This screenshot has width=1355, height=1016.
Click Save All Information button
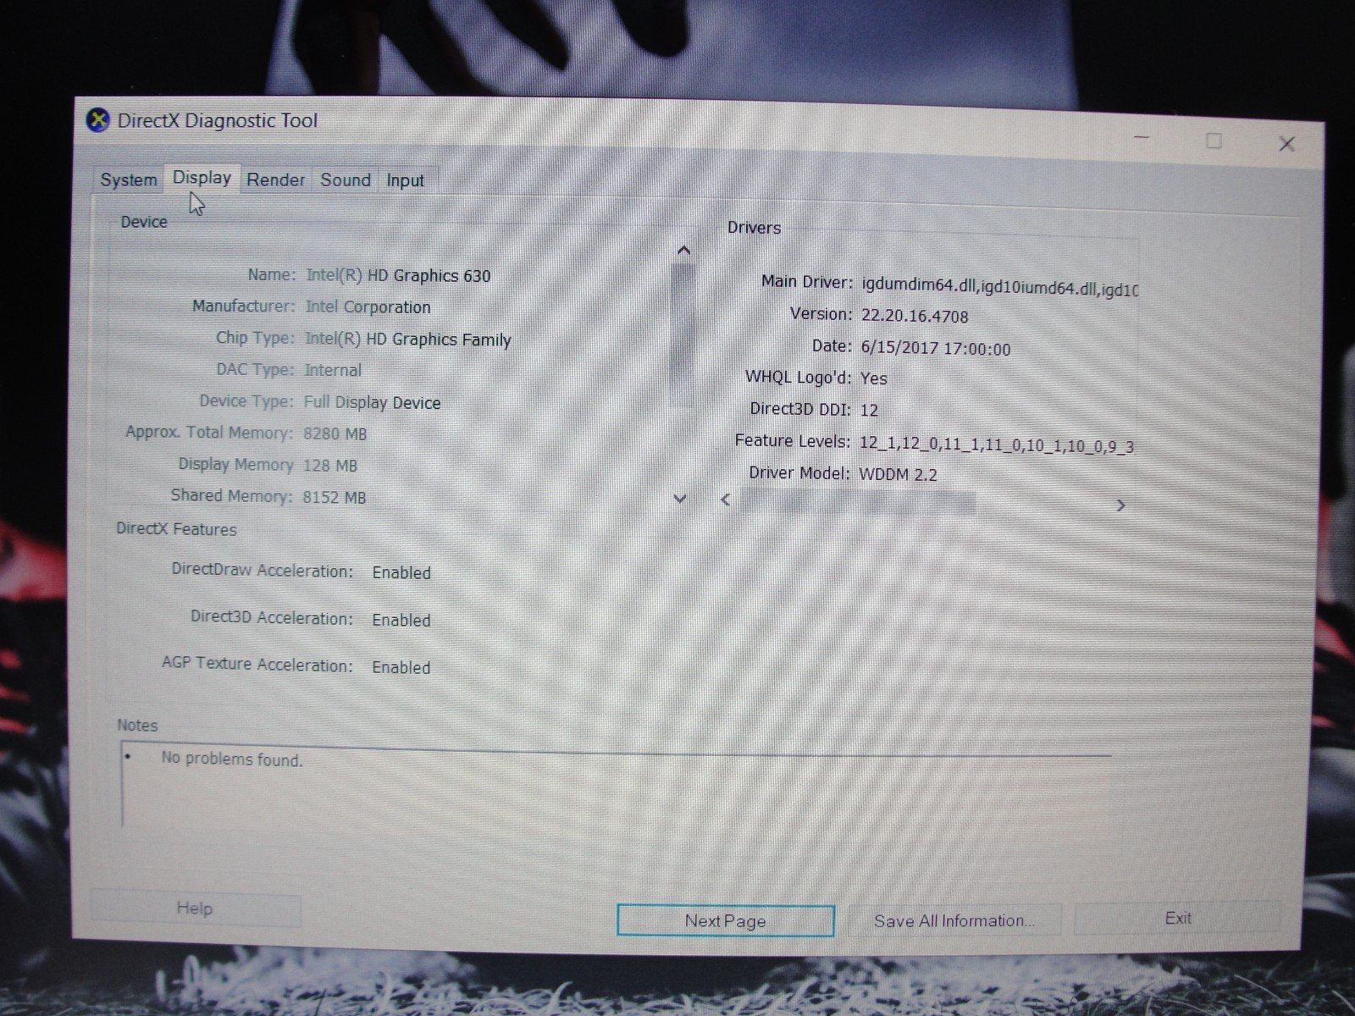tap(954, 920)
